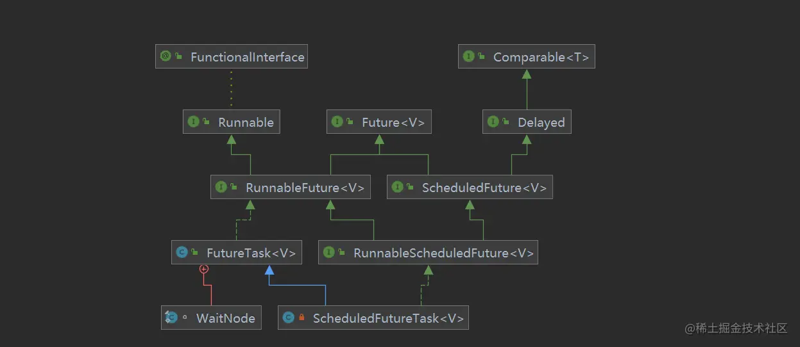The width and height of the screenshot is (800, 347).
Task: Click the green arrowhead below Comparable<T>
Action: [x=527, y=74]
